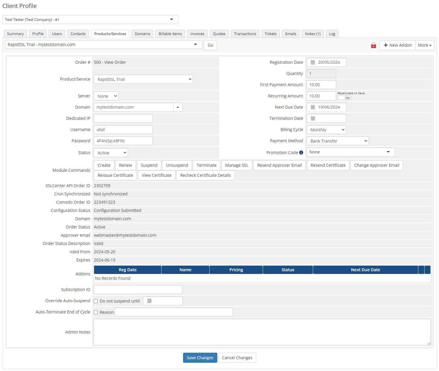This screenshot has width=439, height=371.
Task: Click the Manage SSL button
Action: 236,165
